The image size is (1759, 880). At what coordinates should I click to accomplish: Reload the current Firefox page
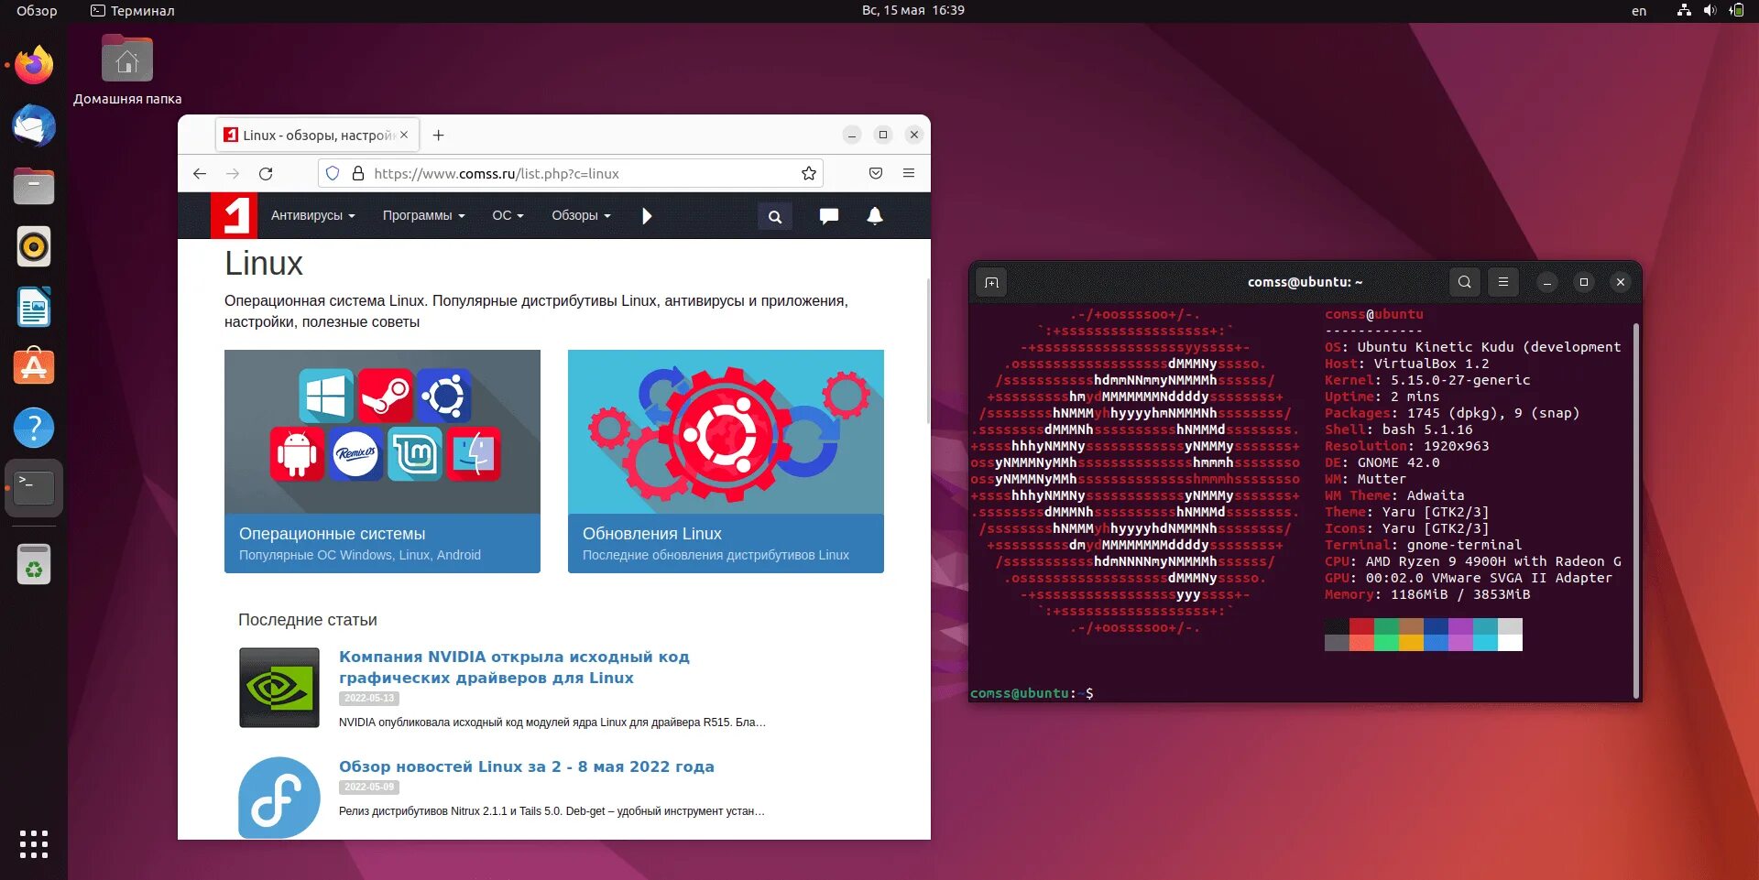click(266, 173)
